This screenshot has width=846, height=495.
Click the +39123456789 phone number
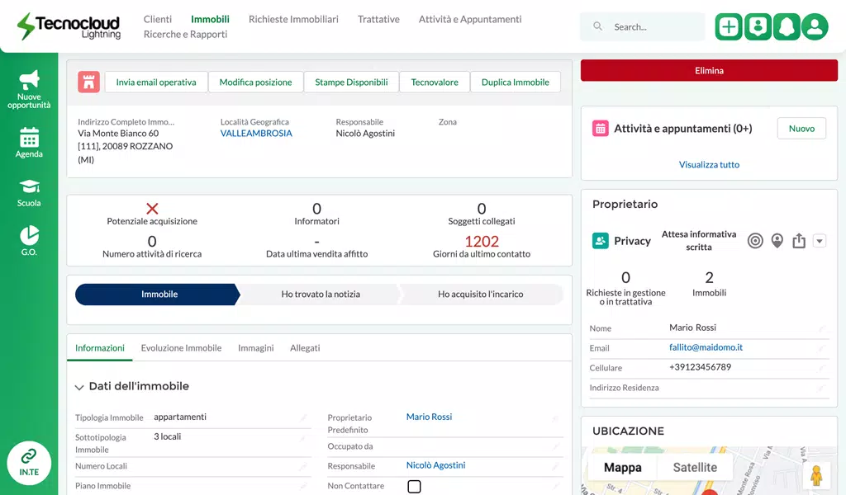point(700,367)
